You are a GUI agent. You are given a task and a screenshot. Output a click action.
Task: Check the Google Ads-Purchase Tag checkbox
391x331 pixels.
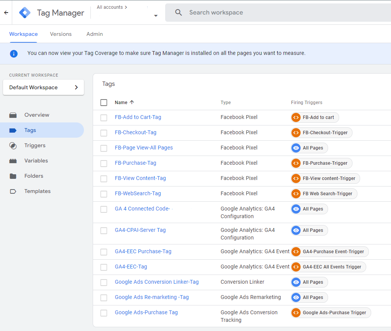(x=104, y=313)
